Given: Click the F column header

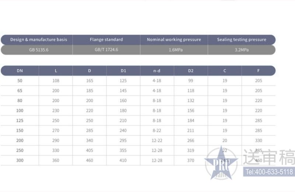Looking at the screenshot, I should [258, 70].
